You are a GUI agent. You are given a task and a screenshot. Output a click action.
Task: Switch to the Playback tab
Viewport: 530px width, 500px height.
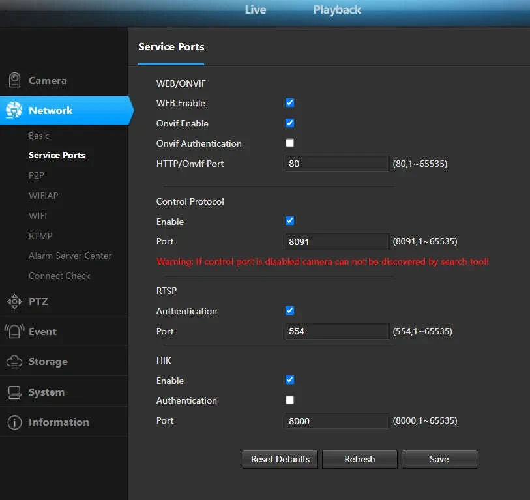click(337, 10)
